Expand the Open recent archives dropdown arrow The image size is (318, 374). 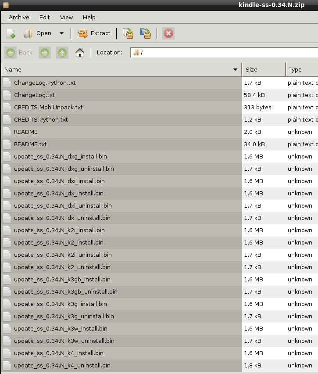61,33
